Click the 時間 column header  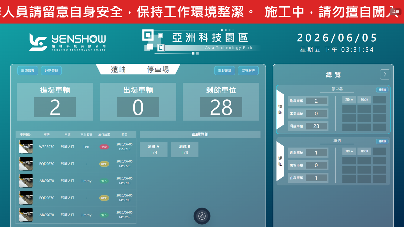point(124,135)
